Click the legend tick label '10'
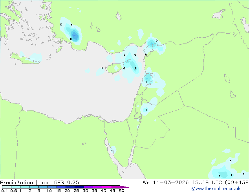This screenshot has height=192, width=249. click(x=49, y=190)
